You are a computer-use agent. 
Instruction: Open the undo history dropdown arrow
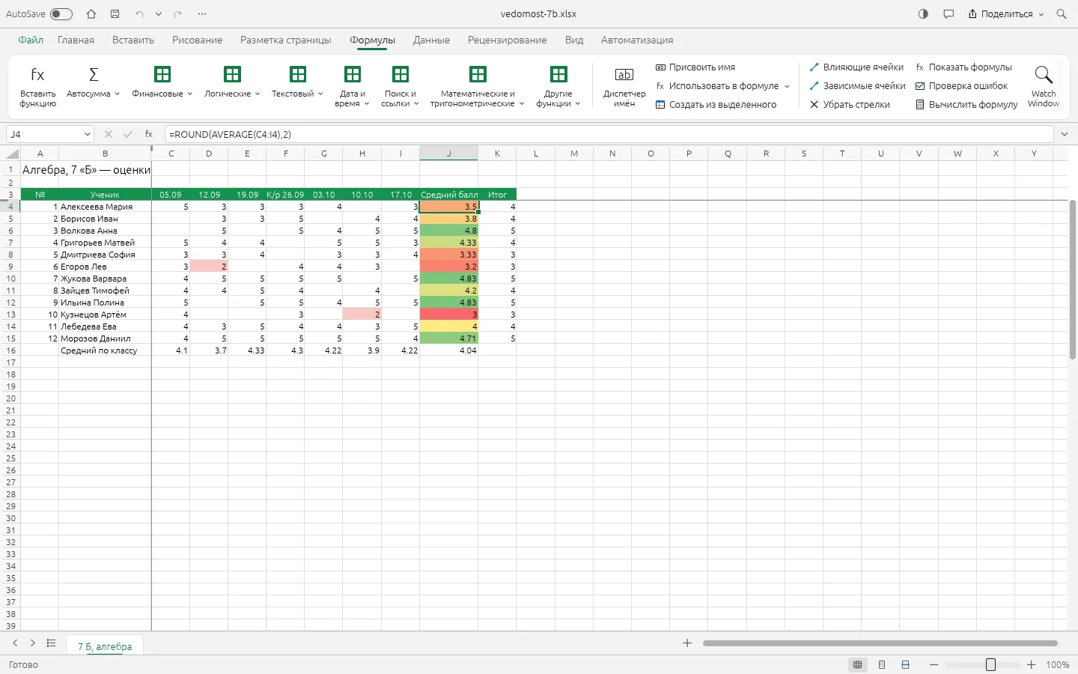click(159, 13)
